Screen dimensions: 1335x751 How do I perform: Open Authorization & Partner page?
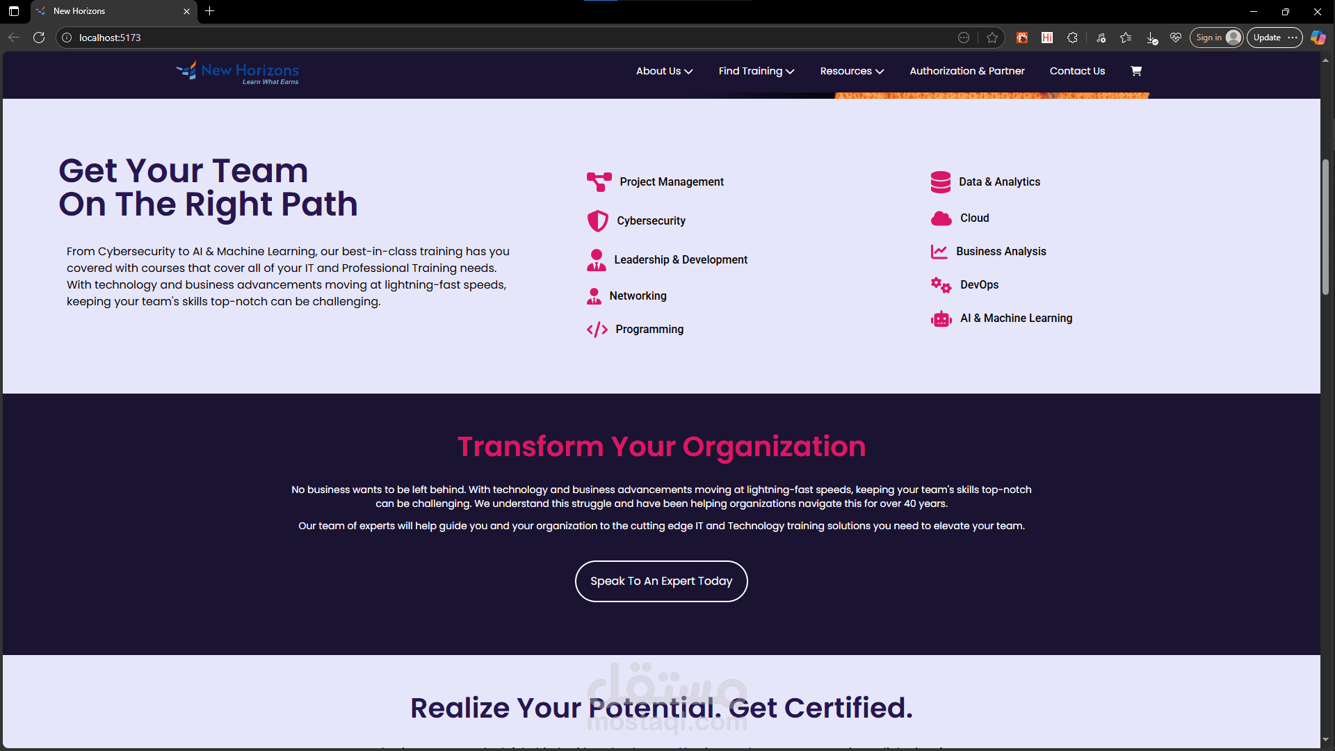(966, 71)
